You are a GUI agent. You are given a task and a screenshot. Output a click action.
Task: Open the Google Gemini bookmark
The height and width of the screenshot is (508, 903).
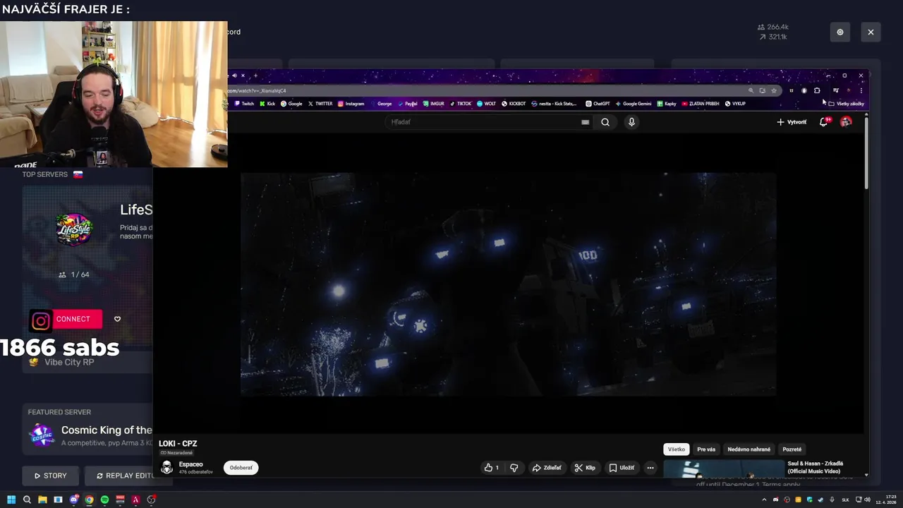coord(633,104)
